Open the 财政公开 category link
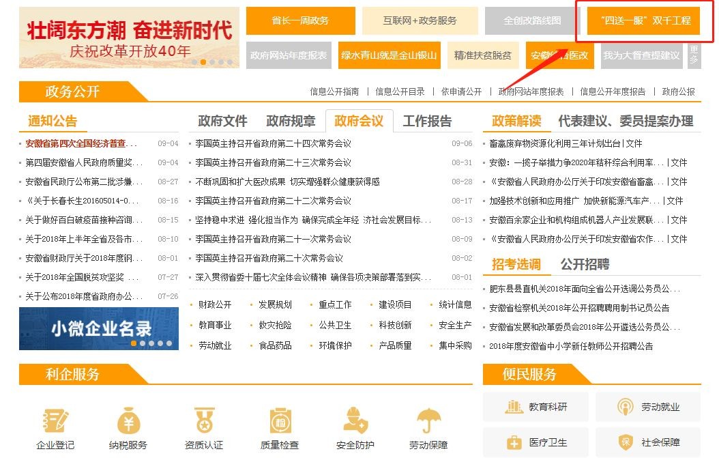The image size is (719, 458). [215, 304]
